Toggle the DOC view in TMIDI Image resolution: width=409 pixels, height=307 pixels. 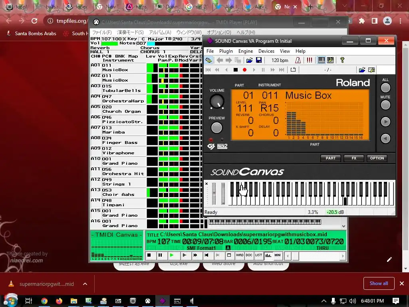(x=249, y=255)
